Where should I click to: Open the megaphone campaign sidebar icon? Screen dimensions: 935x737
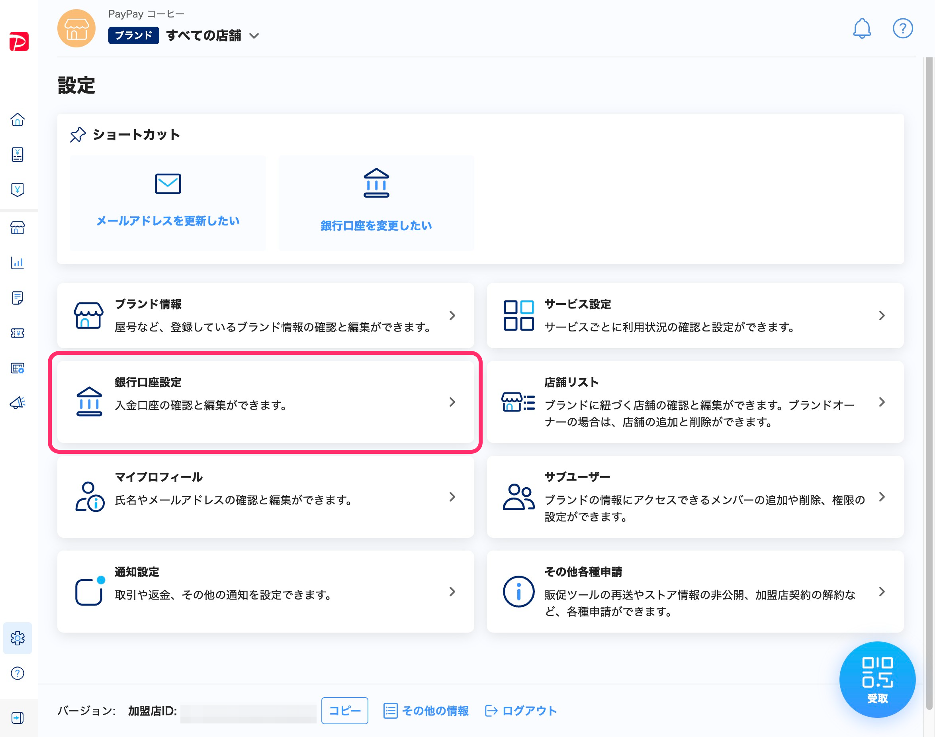(x=18, y=403)
